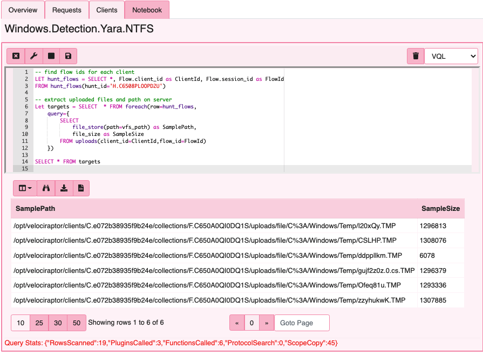The height and width of the screenshot is (356, 483).
Task: Switch to the Overview tab
Action: 23,10
